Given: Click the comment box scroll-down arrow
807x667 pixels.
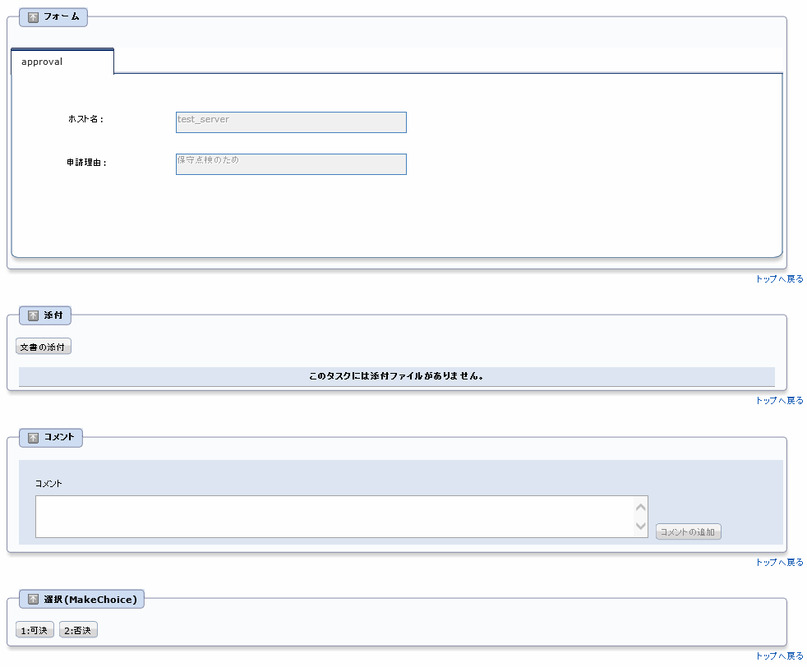Looking at the screenshot, I should coord(641,526).
